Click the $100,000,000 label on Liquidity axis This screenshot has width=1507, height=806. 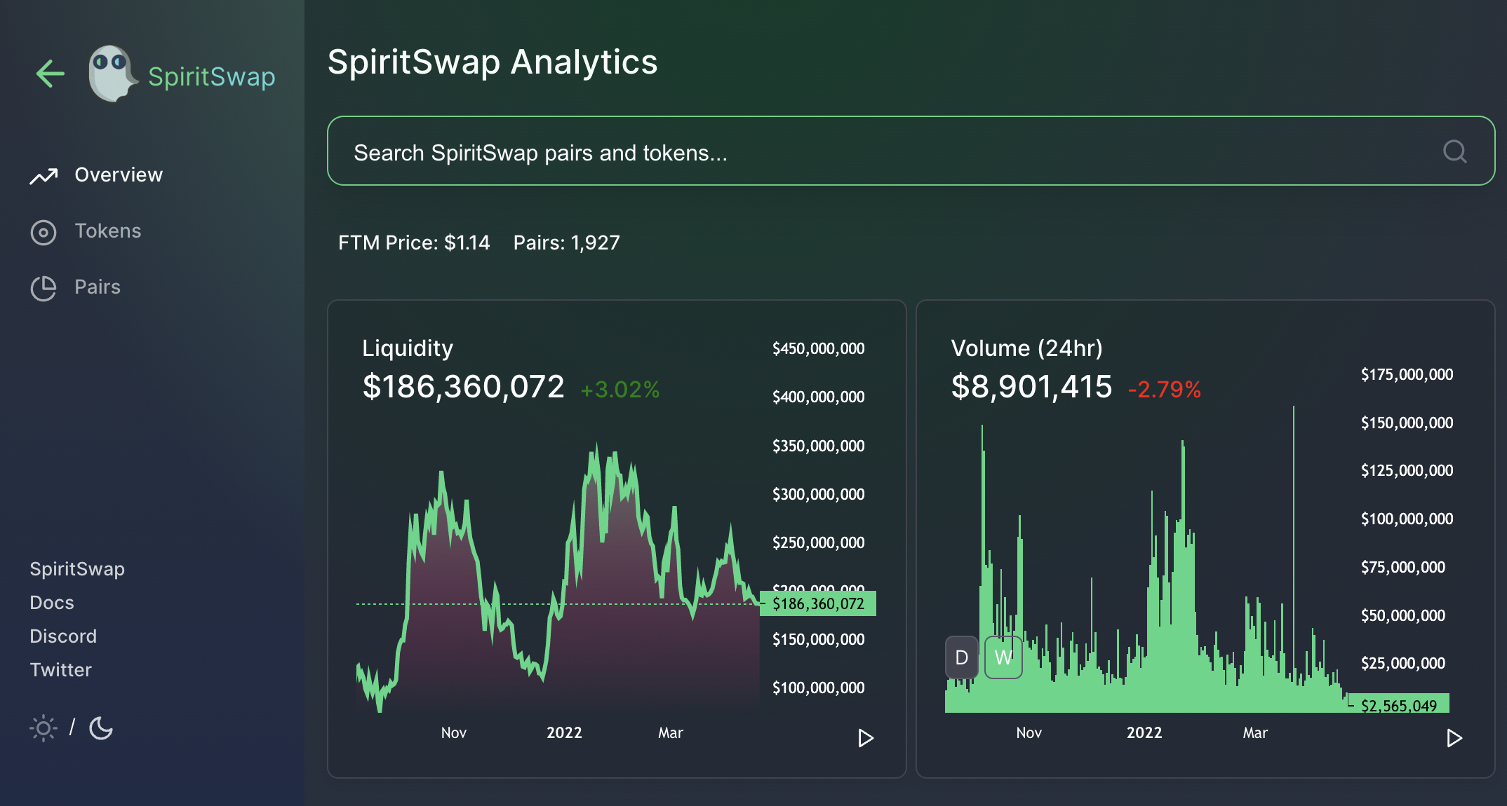click(x=818, y=688)
